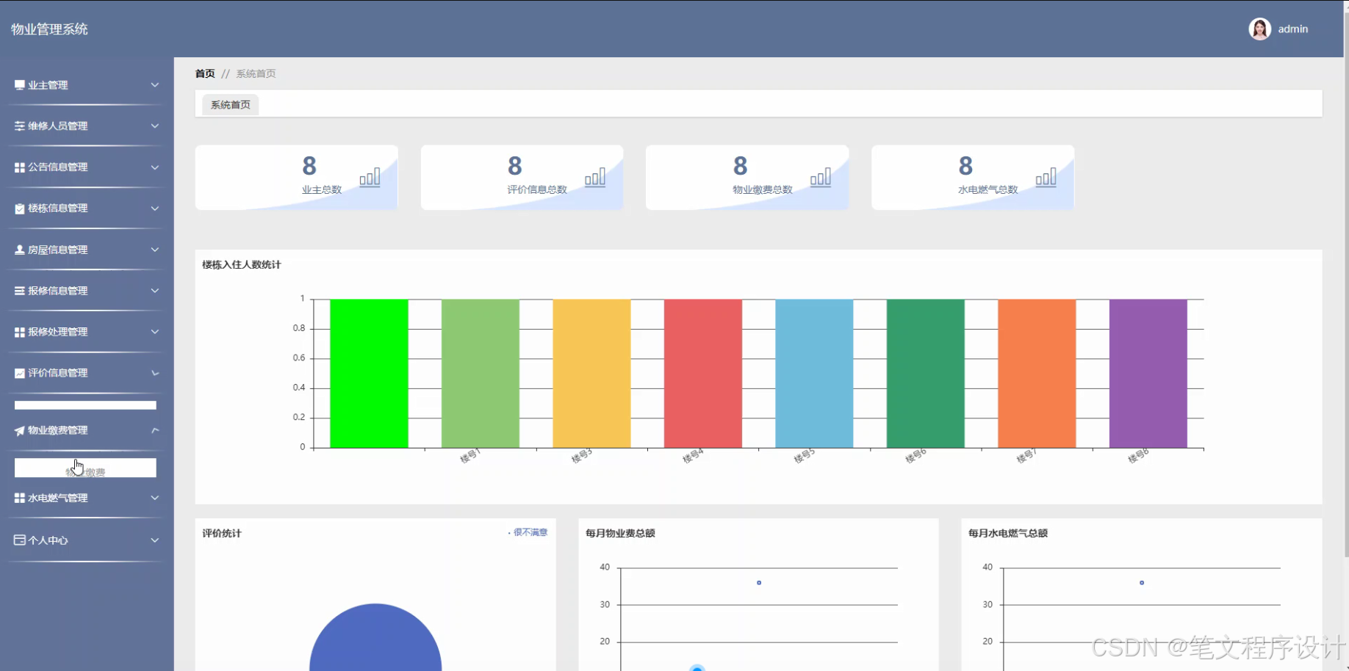Select the 系统首页 tab
This screenshot has width=1349, height=671.
pyautogui.click(x=231, y=105)
